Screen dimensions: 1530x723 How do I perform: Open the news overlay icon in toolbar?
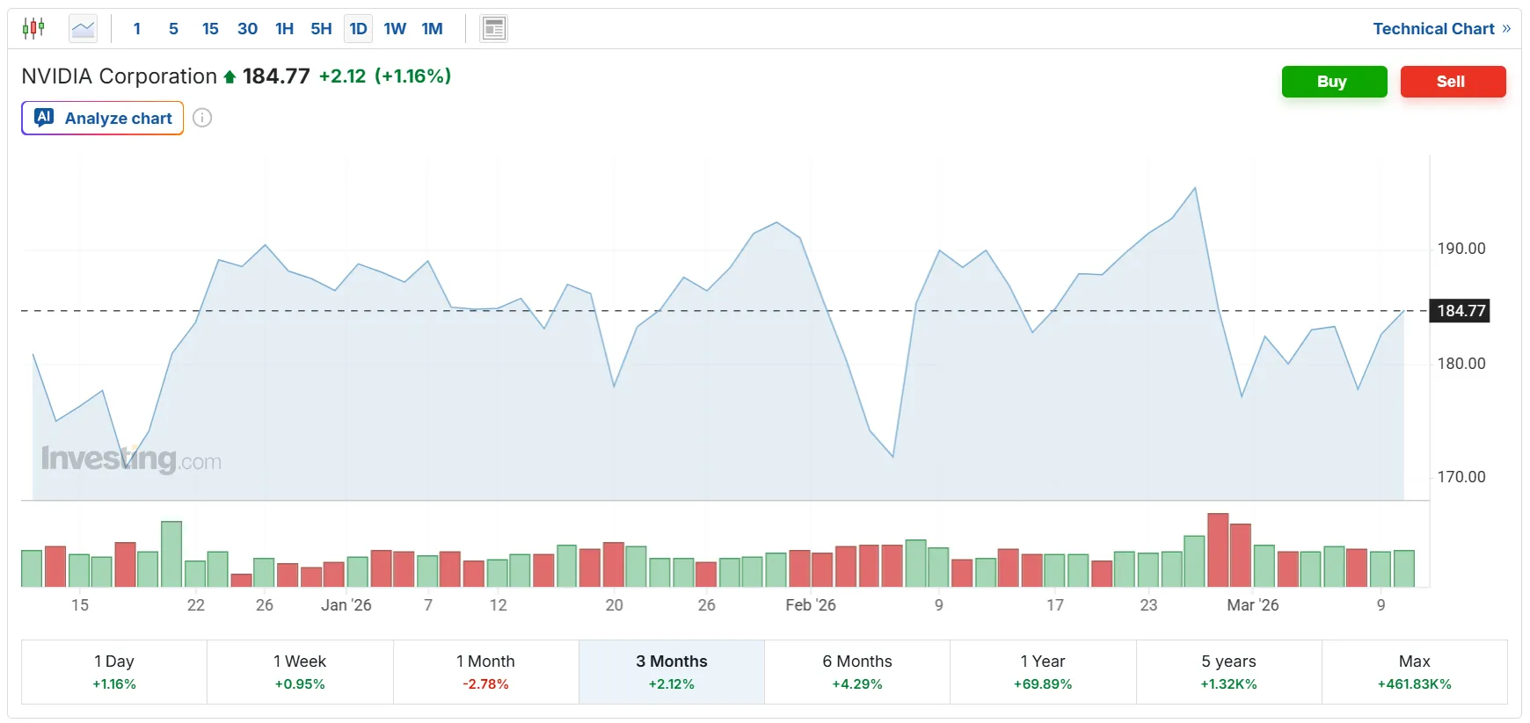pos(494,29)
